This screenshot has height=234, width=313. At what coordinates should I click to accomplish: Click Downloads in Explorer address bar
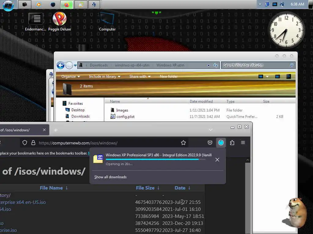99,65
